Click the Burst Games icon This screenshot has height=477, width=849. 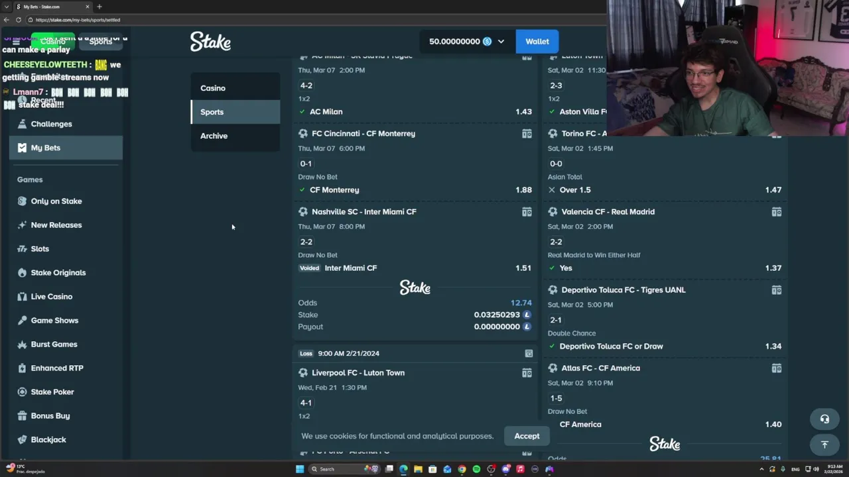[x=22, y=344]
